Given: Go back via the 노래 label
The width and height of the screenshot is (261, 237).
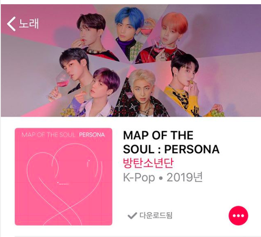Looking at the screenshot, I should pos(29,23).
